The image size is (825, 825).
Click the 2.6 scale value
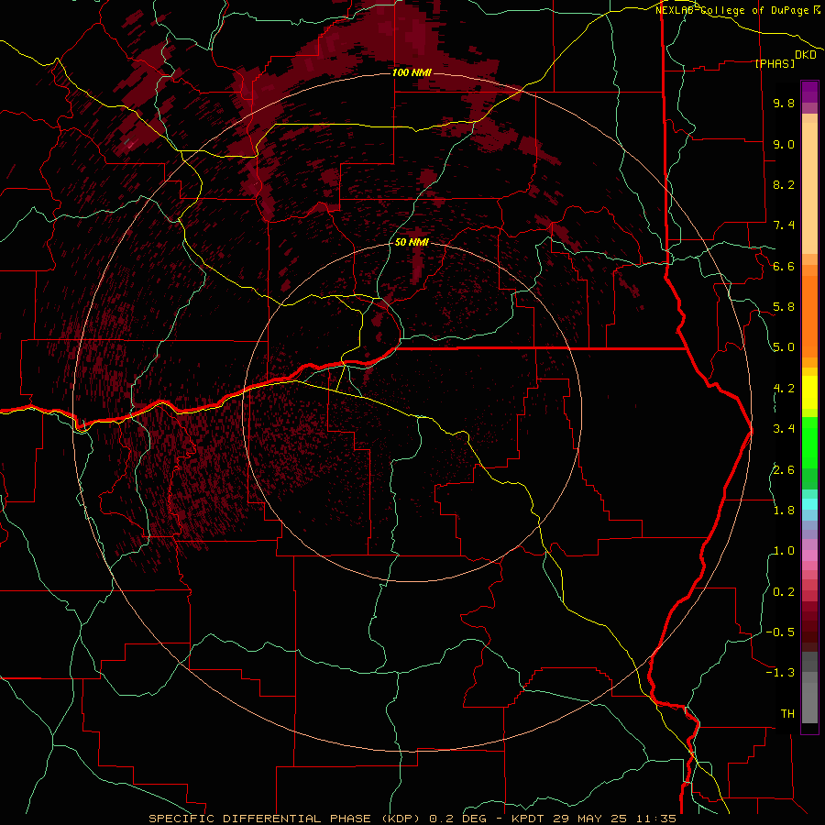click(x=784, y=470)
